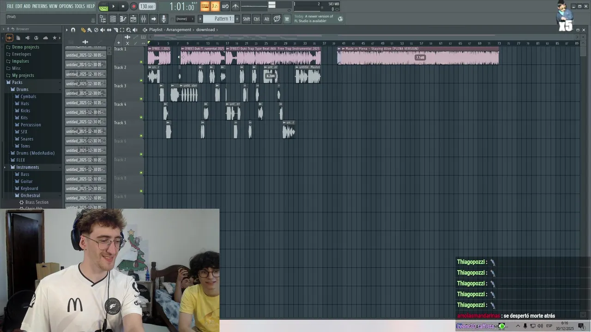Screen dimensions: 591x332
Task: Click the Ctrl shortcut button
Action: click(x=257, y=19)
